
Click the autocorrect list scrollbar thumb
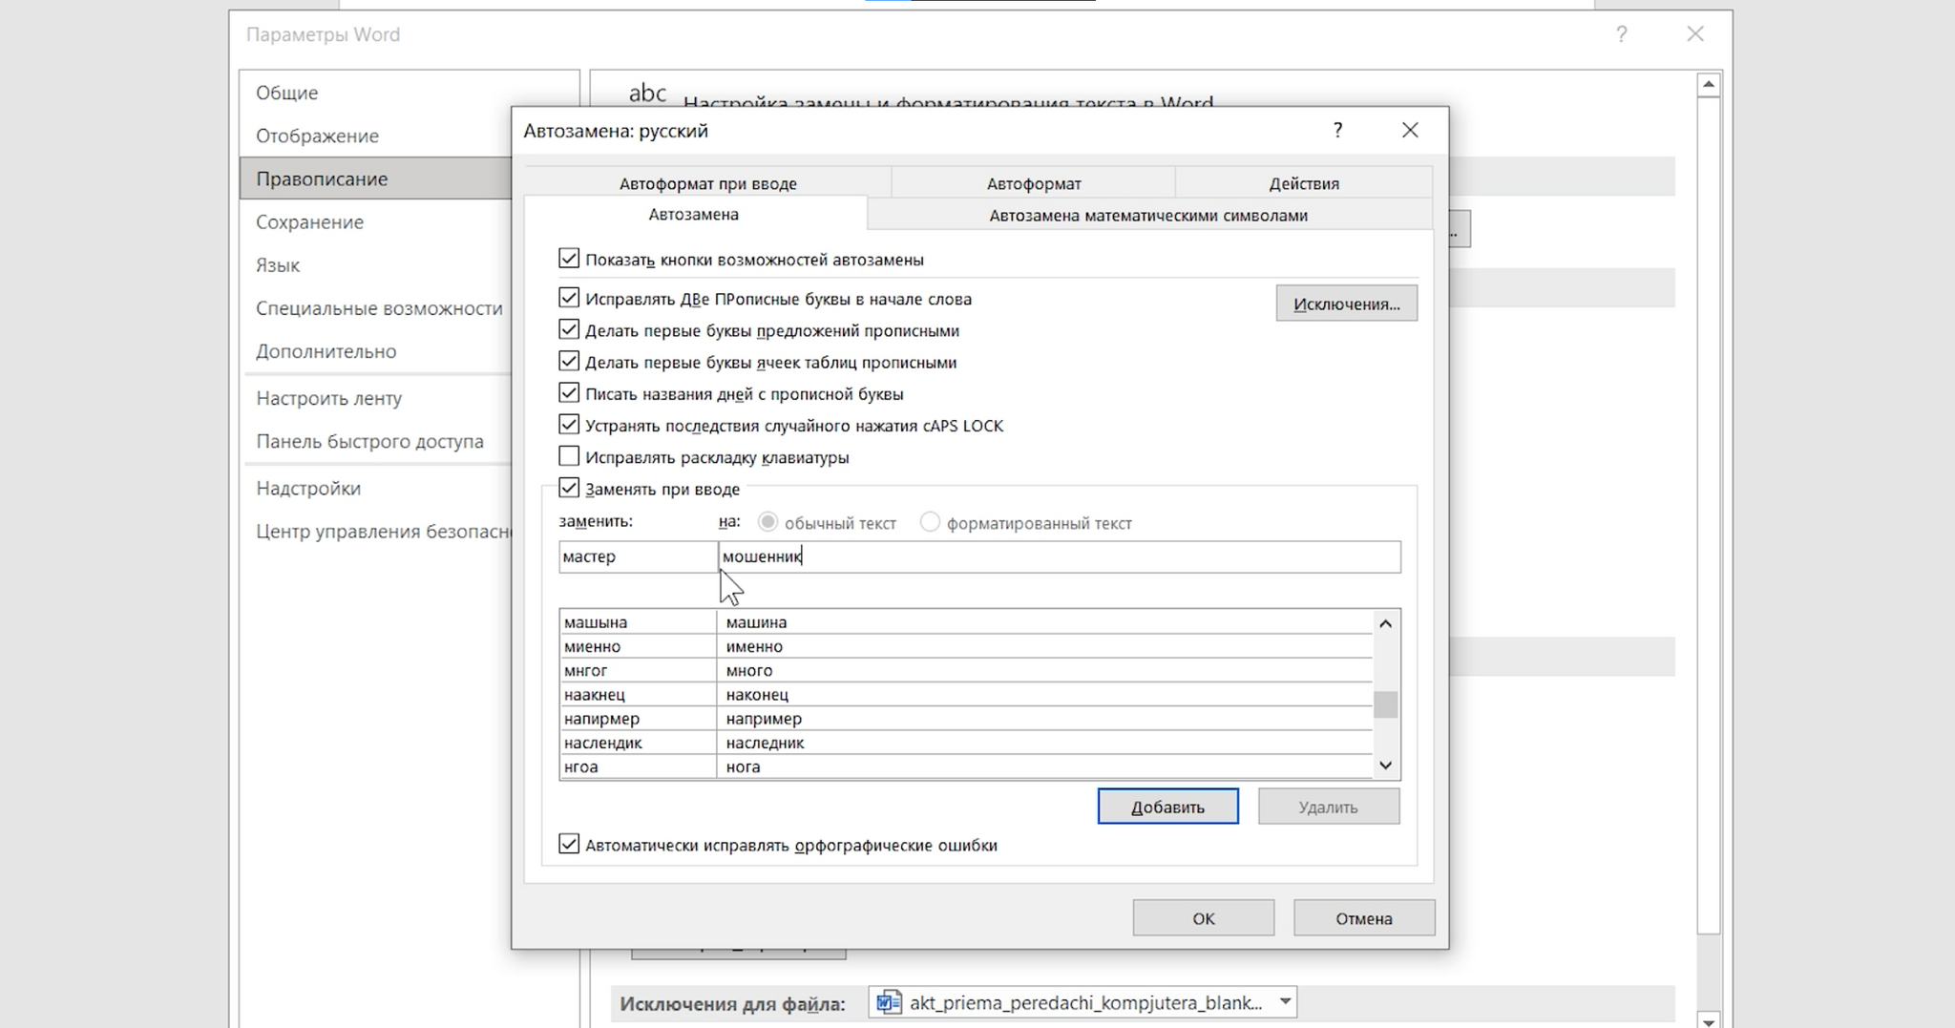click(1386, 704)
